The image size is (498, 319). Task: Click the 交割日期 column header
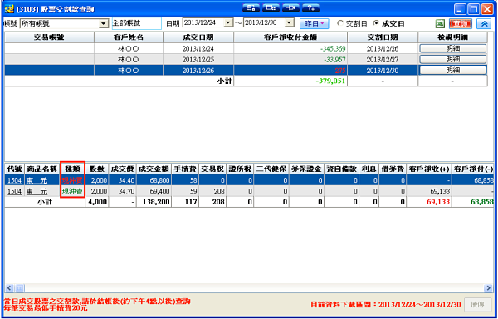click(x=383, y=37)
